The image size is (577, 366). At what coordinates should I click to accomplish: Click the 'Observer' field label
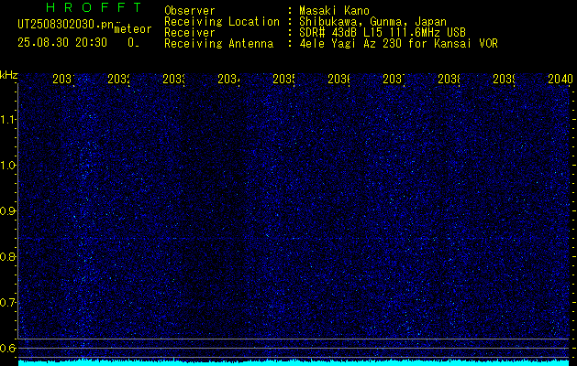click(190, 11)
